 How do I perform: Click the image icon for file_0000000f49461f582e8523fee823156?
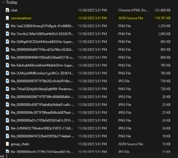coord(8,57)
